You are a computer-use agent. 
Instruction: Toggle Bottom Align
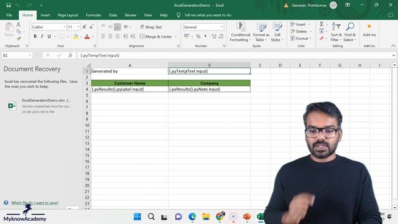[117, 27]
